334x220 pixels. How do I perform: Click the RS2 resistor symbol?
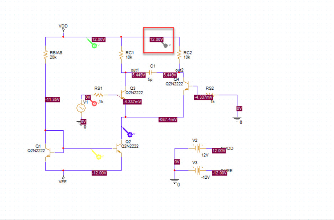210,95
